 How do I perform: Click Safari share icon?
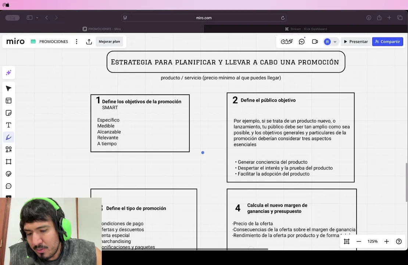coord(379,17)
